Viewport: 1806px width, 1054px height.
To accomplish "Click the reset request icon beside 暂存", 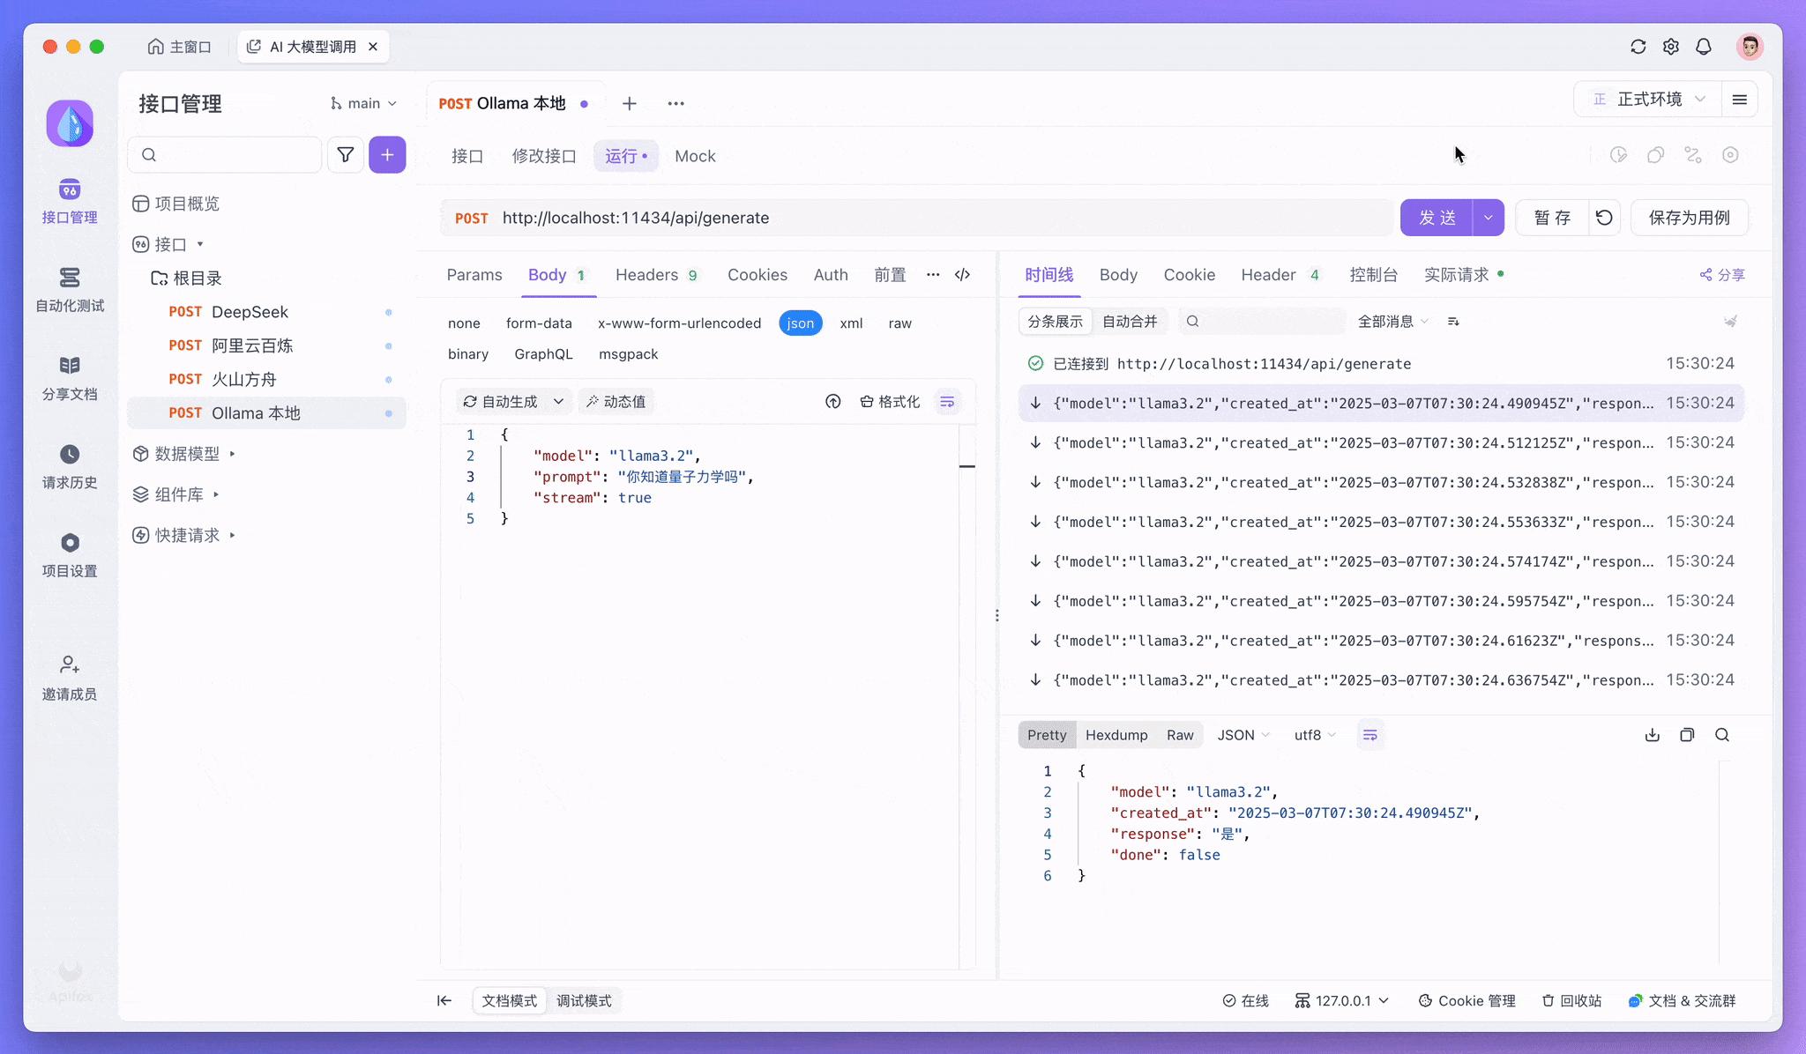I will click(1604, 218).
